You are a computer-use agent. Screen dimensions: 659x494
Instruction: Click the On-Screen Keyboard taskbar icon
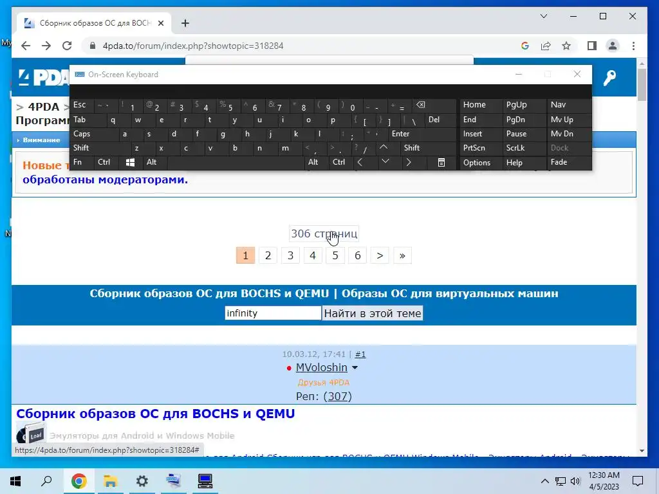pyautogui.click(x=174, y=481)
